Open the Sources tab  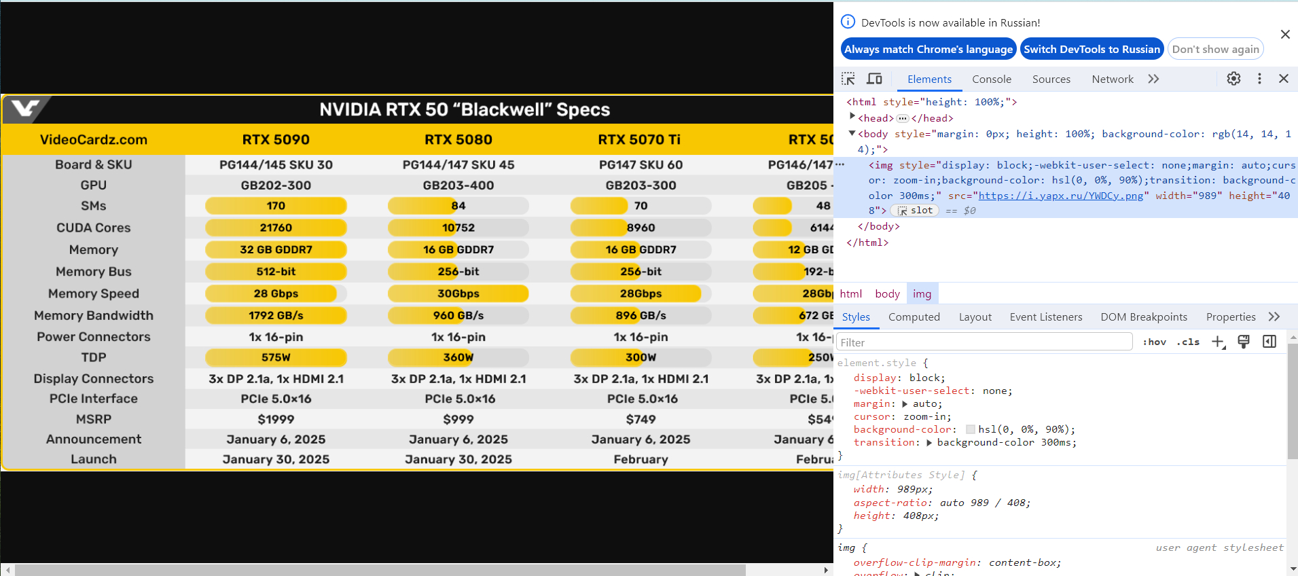coord(1051,79)
